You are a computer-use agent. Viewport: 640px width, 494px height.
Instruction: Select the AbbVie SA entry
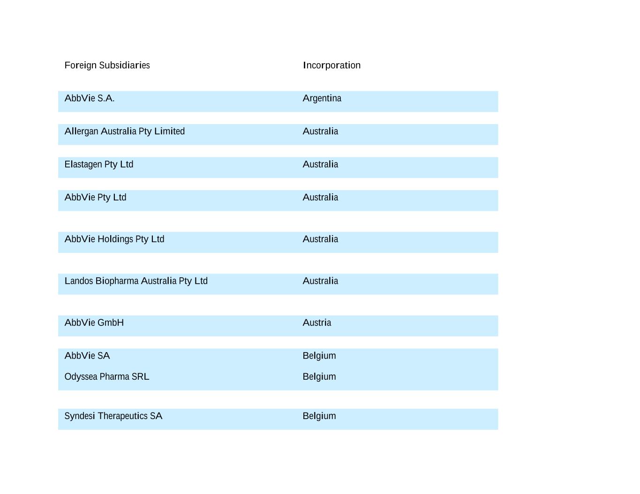tap(87, 356)
